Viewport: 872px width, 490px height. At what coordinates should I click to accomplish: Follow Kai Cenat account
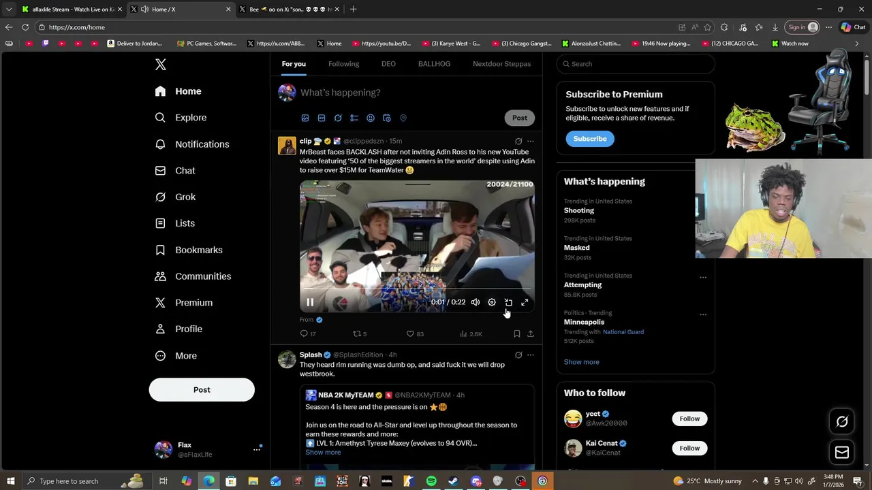689,448
